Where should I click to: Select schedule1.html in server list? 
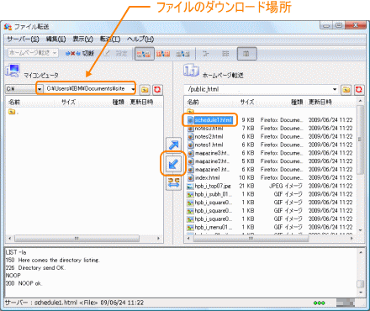tap(213, 120)
